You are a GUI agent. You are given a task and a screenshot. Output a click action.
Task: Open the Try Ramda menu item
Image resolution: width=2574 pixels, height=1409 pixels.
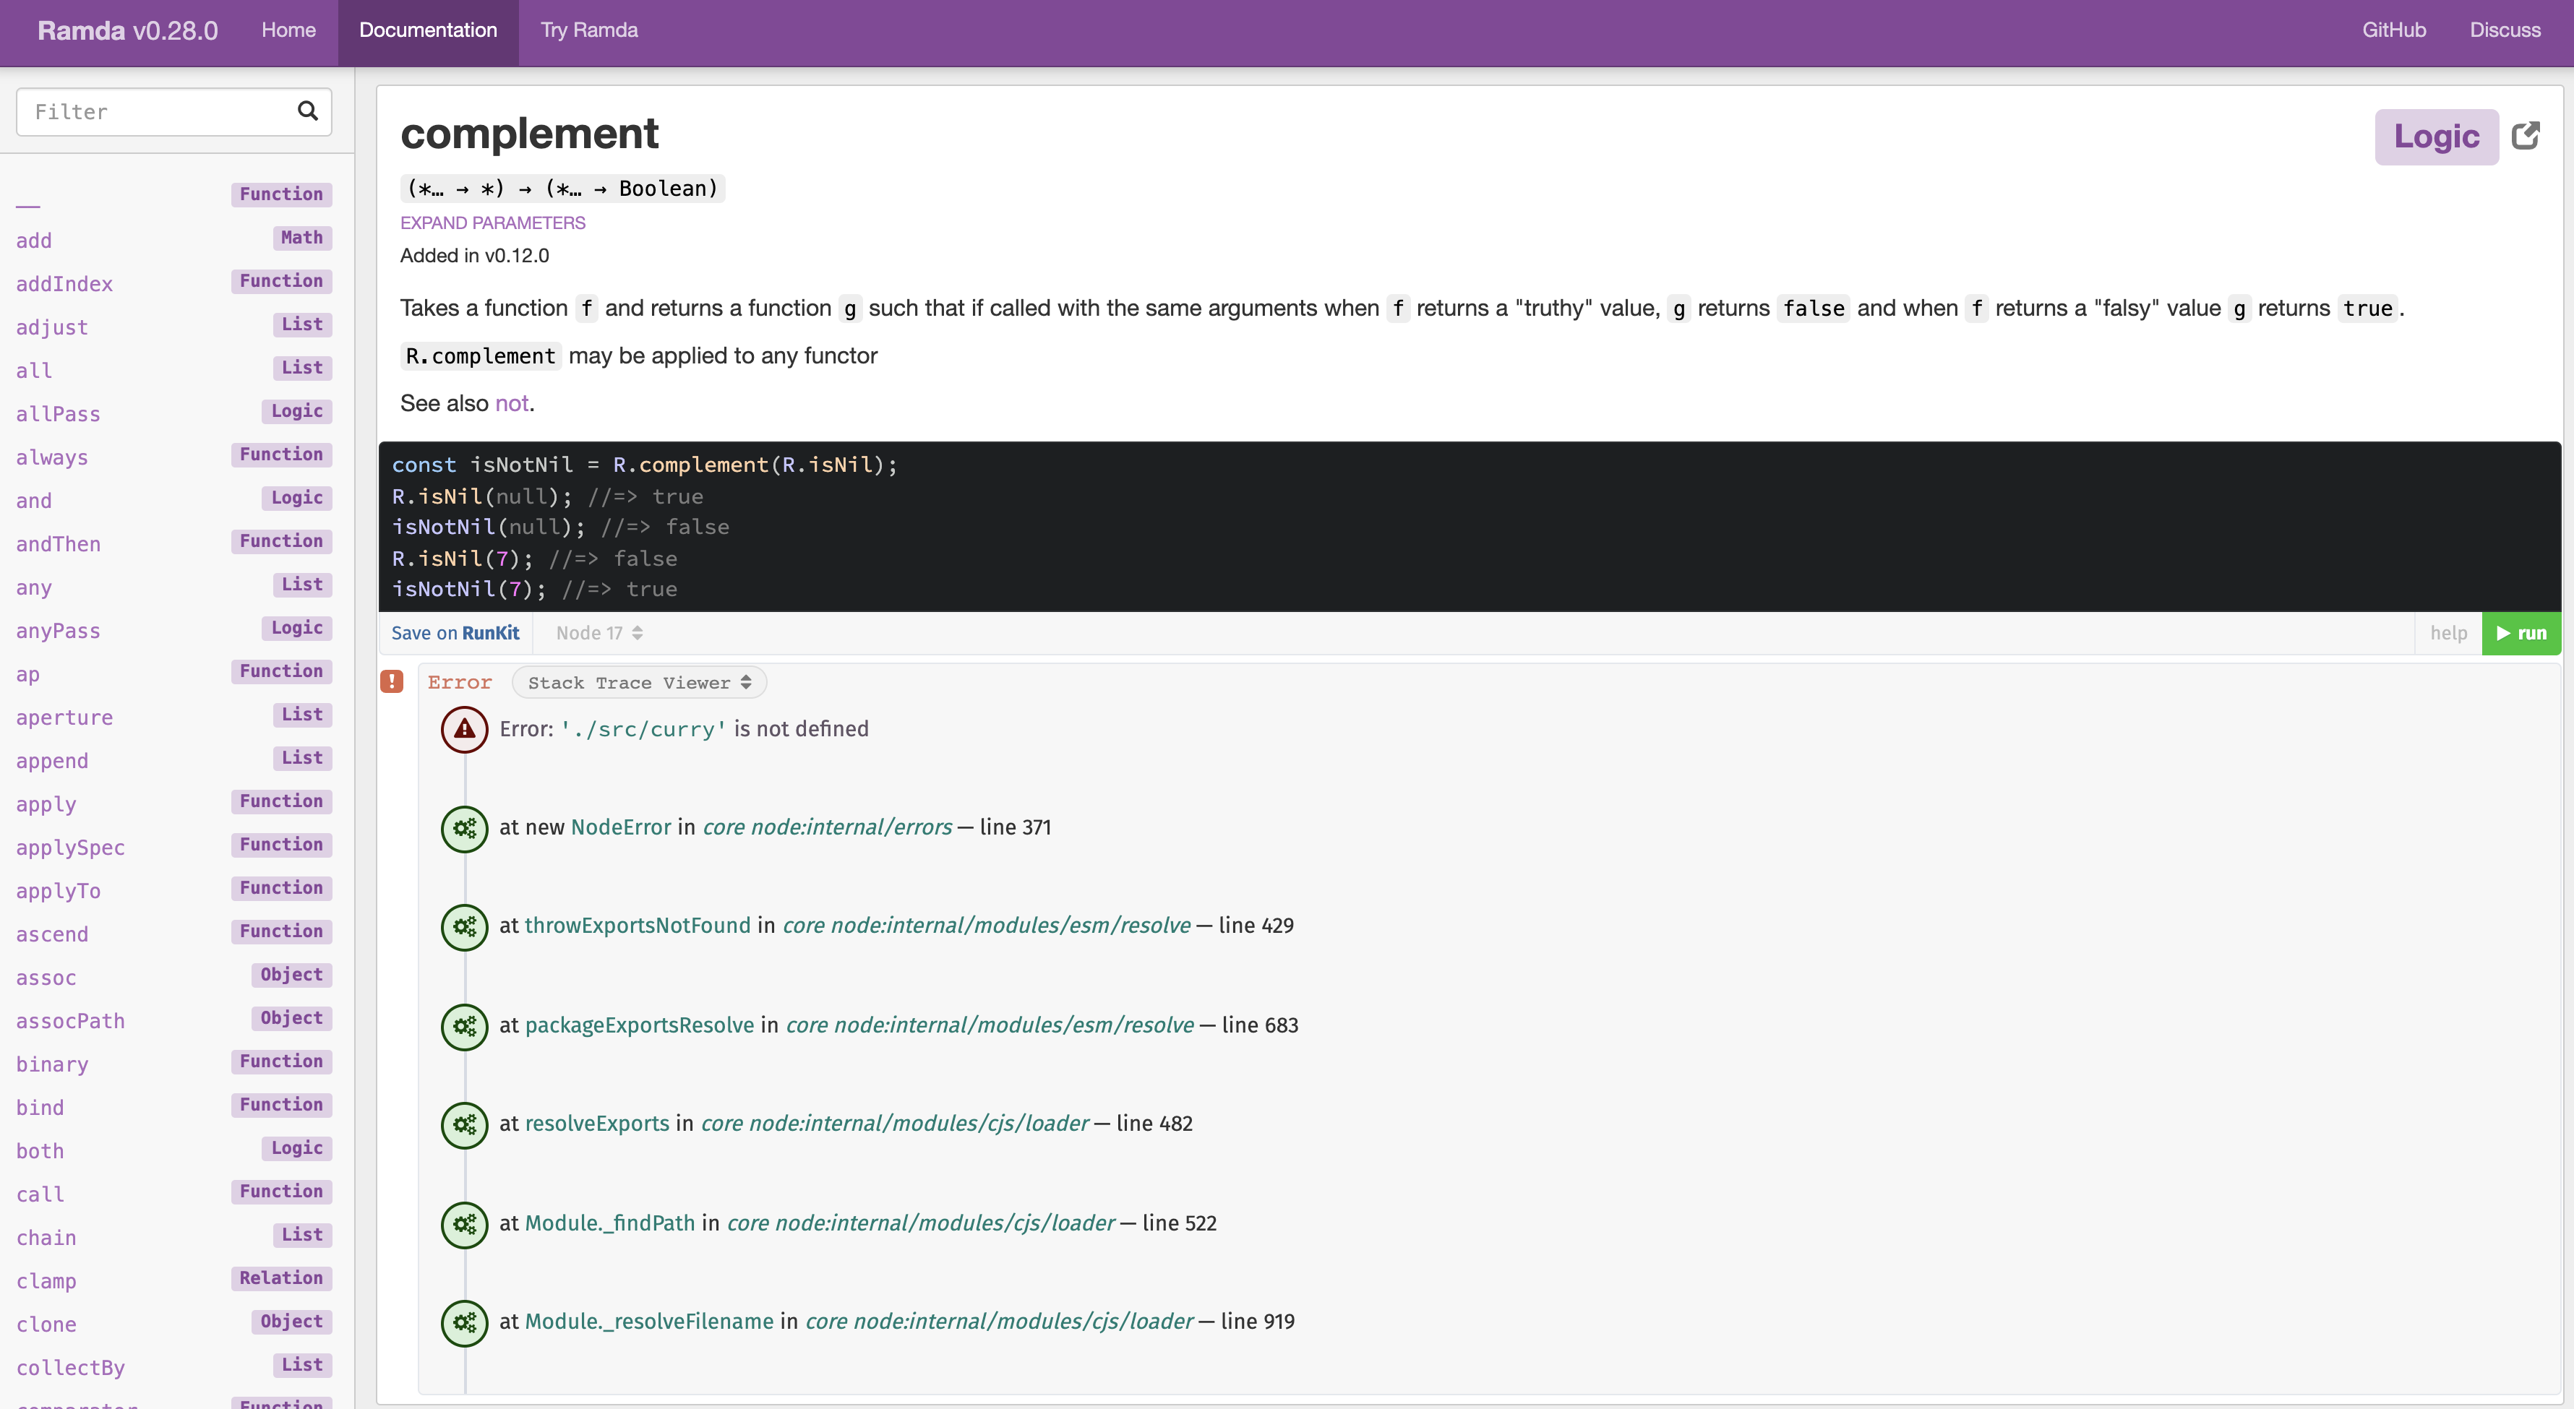click(588, 30)
